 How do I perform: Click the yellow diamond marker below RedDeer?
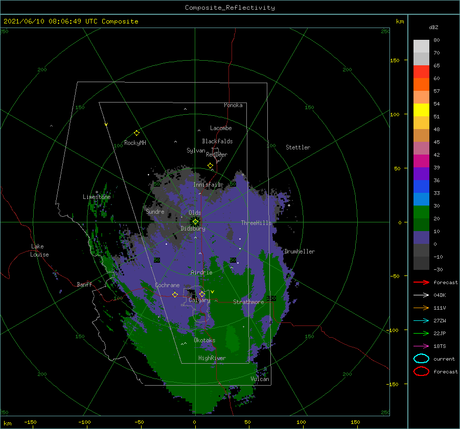(210, 166)
